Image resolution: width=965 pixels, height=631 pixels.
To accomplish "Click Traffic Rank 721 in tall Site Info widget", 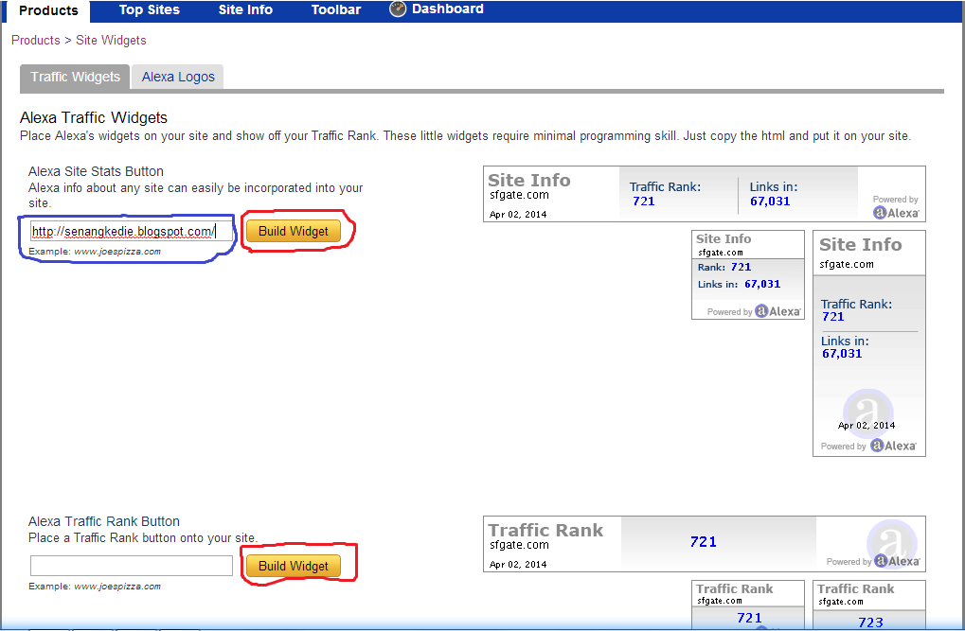I will tap(832, 317).
